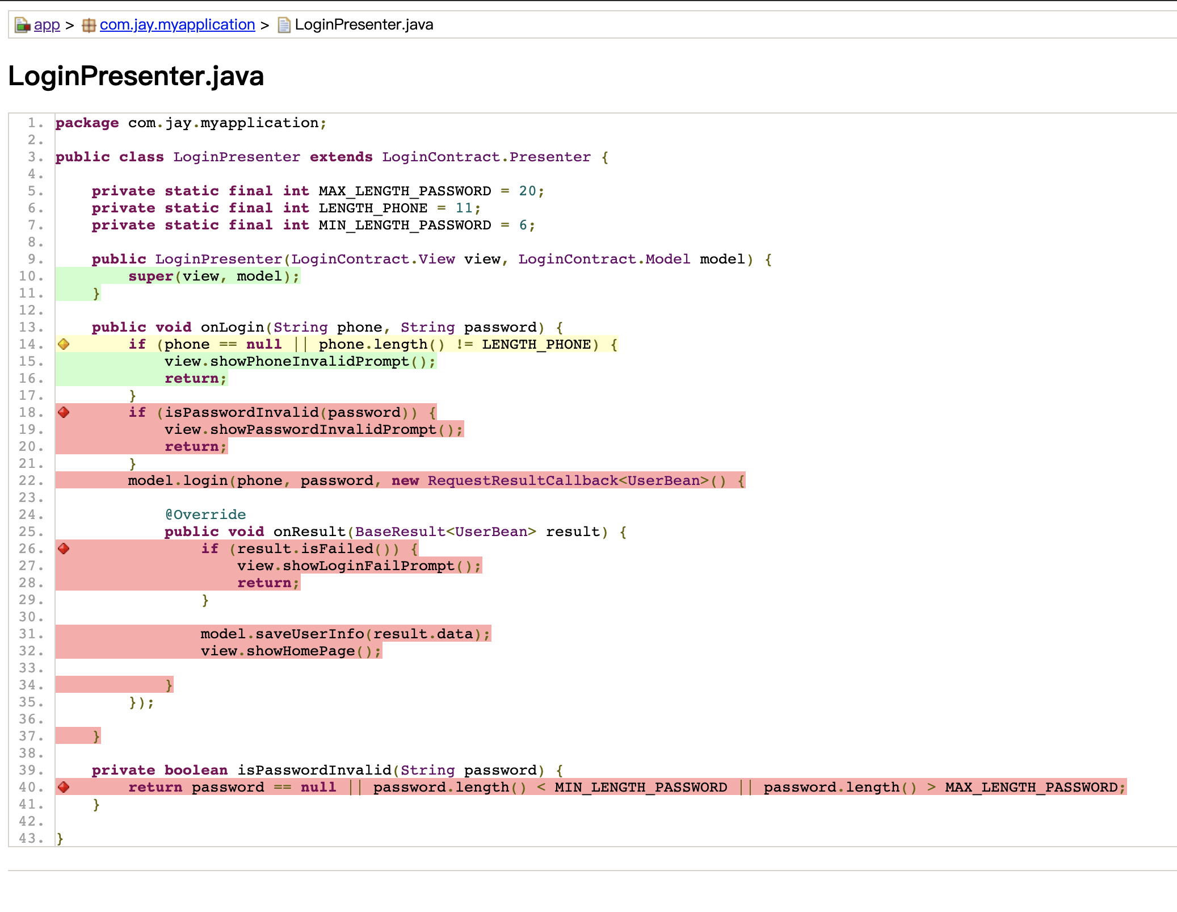Click red diamond marker on line 18
This screenshot has width=1177, height=912.
(x=64, y=412)
